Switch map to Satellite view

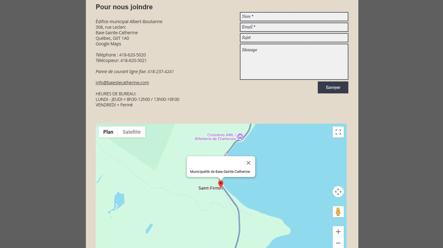click(x=132, y=132)
